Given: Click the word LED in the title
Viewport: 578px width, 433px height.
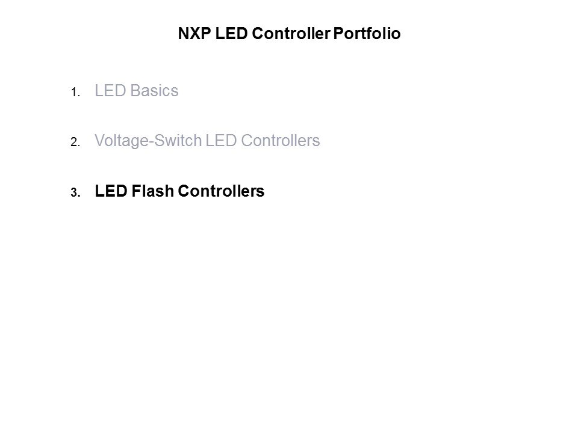Looking at the screenshot, I should tap(231, 34).
